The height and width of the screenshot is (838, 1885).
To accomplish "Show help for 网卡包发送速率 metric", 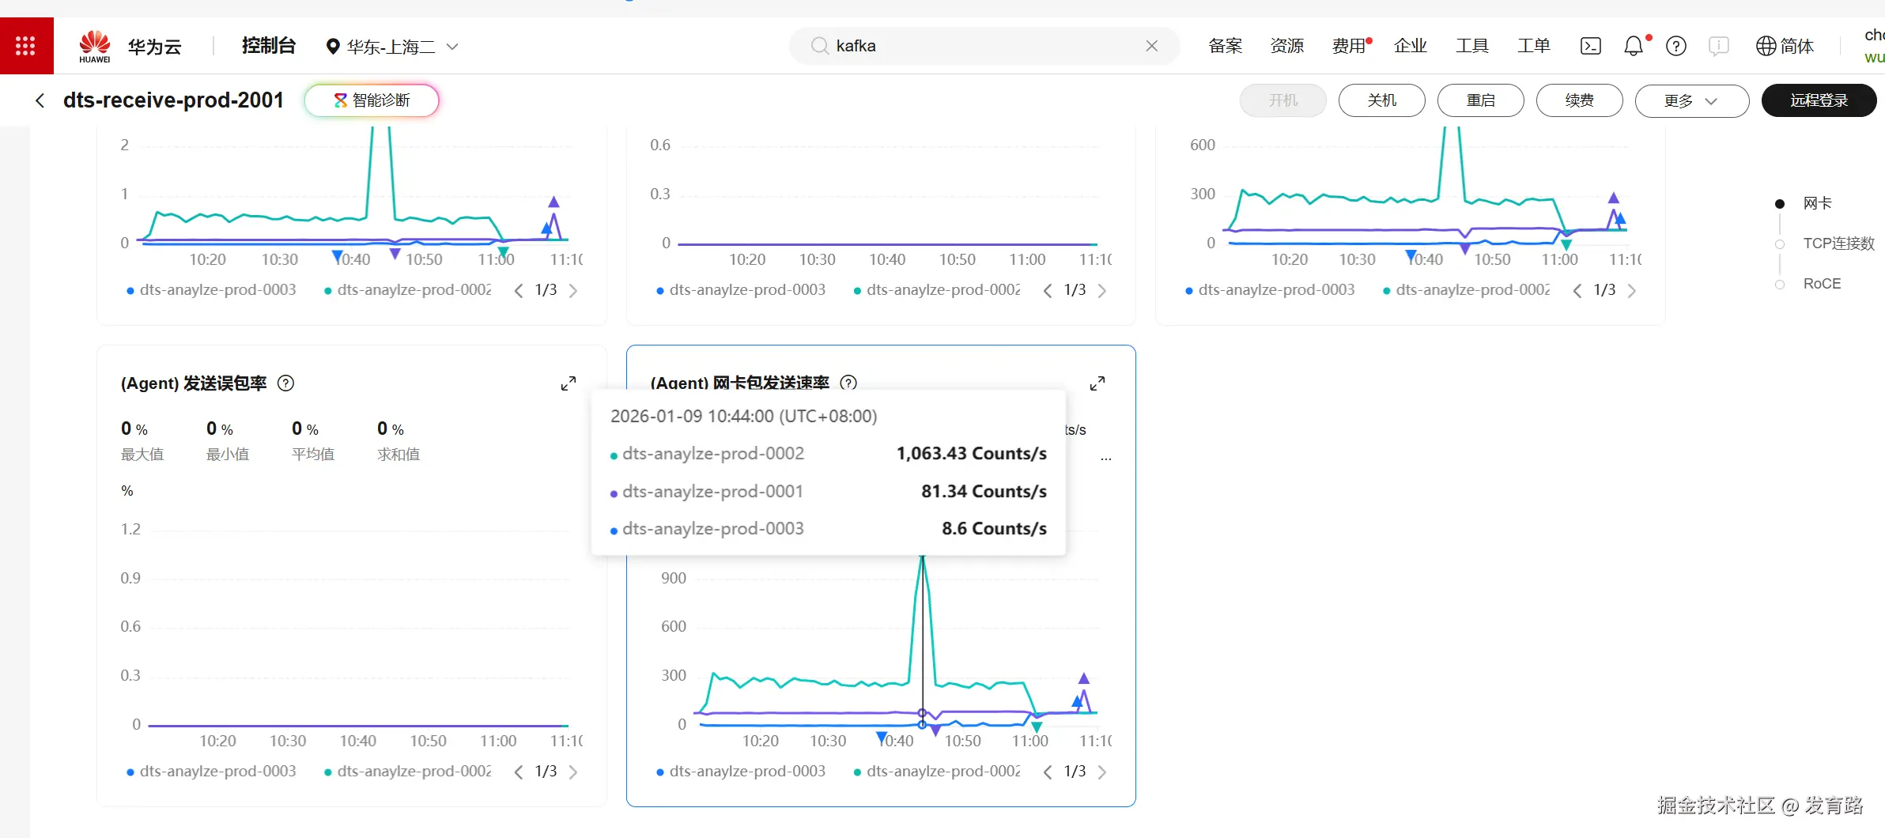I will click(848, 383).
